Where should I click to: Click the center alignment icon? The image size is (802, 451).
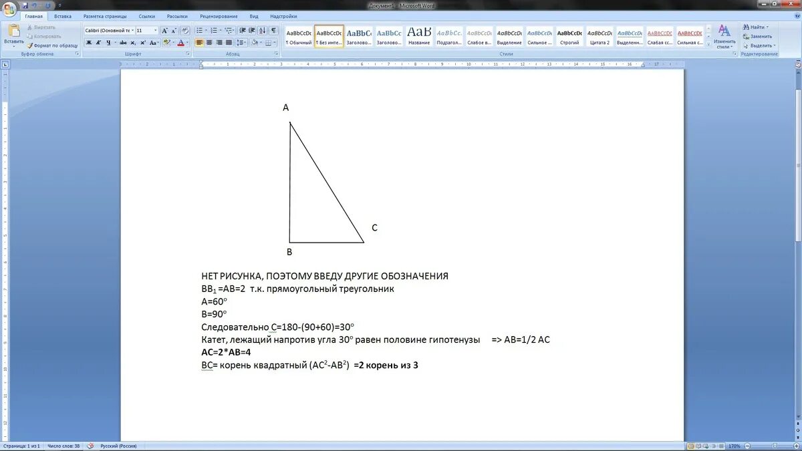click(x=209, y=42)
